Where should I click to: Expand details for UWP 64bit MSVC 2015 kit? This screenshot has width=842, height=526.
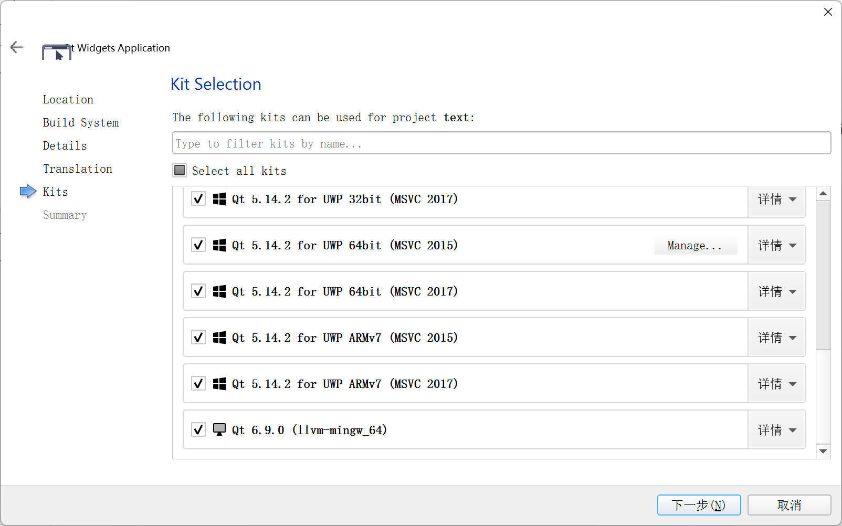[x=777, y=245]
